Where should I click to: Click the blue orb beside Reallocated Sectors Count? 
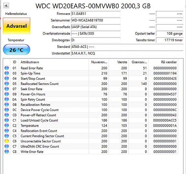pyautogui.click(x=7, y=84)
